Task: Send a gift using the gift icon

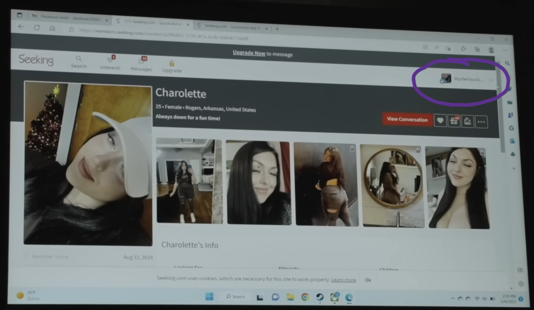Action: tap(454, 121)
